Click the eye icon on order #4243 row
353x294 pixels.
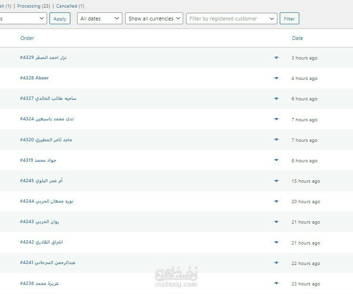click(x=276, y=222)
